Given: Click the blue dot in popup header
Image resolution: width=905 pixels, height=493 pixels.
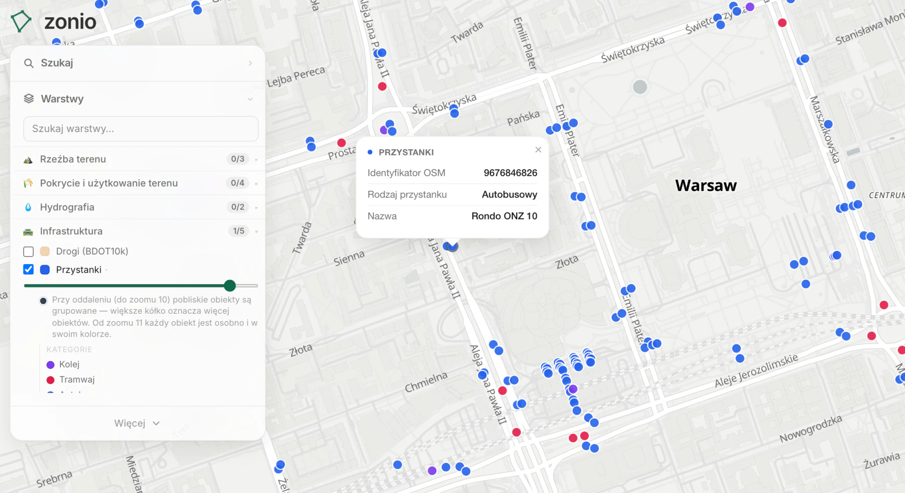Looking at the screenshot, I should click(x=370, y=152).
